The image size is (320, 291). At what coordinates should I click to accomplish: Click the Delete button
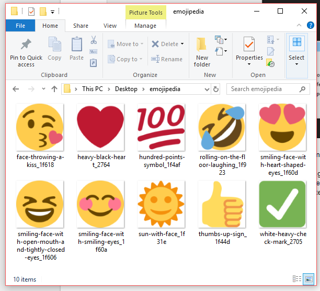pyautogui.click(x=165, y=44)
